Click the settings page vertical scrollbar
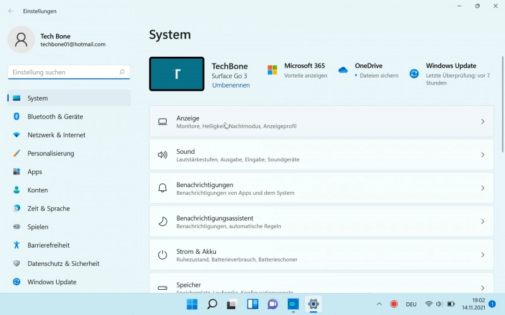 [x=502, y=105]
